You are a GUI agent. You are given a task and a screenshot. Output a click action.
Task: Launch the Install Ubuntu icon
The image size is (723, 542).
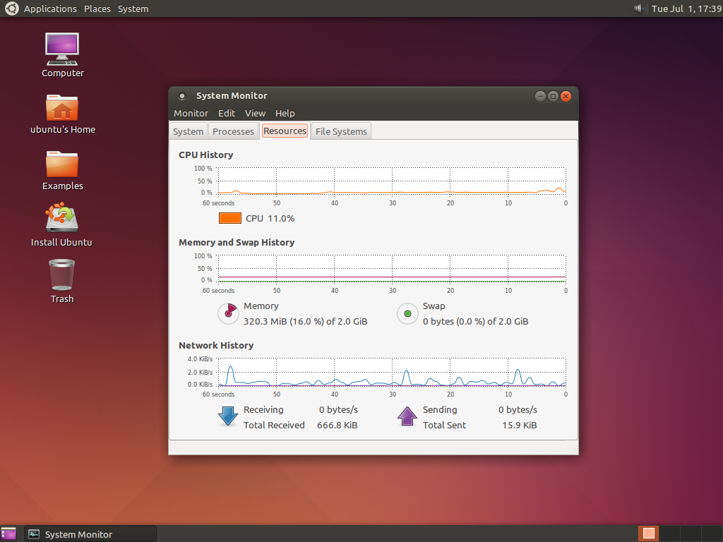pyautogui.click(x=62, y=217)
